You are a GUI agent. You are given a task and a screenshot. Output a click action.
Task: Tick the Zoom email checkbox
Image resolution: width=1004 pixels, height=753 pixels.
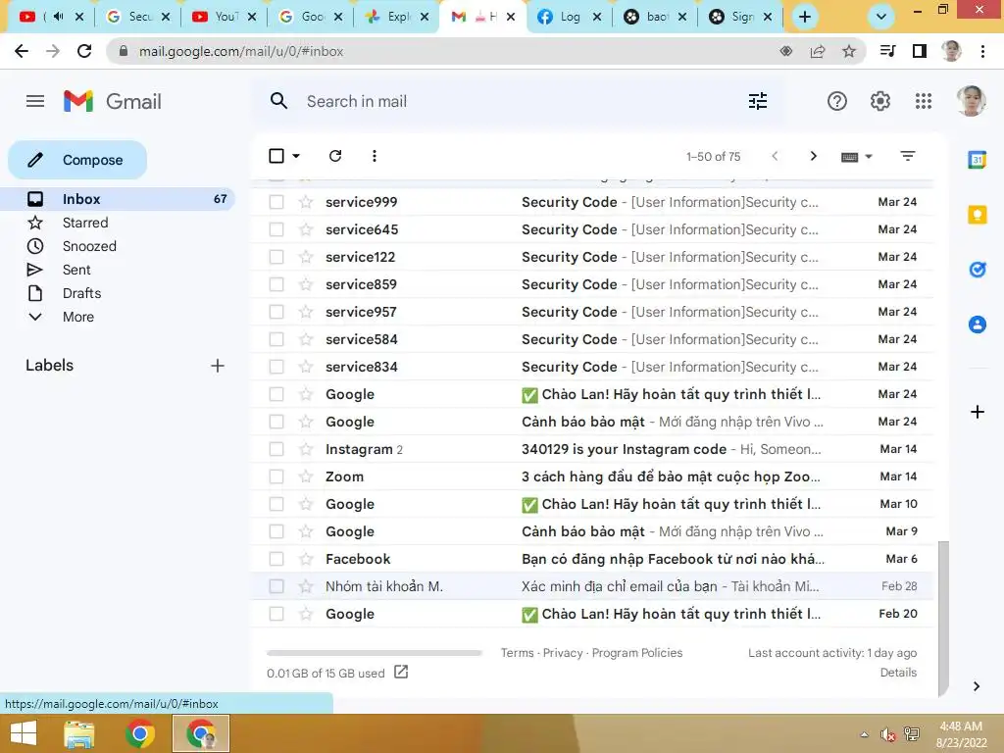pos(276,477)
